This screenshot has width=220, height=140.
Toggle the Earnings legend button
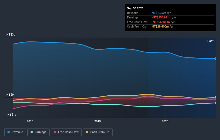pyautogui.click(x=38, y=132)
